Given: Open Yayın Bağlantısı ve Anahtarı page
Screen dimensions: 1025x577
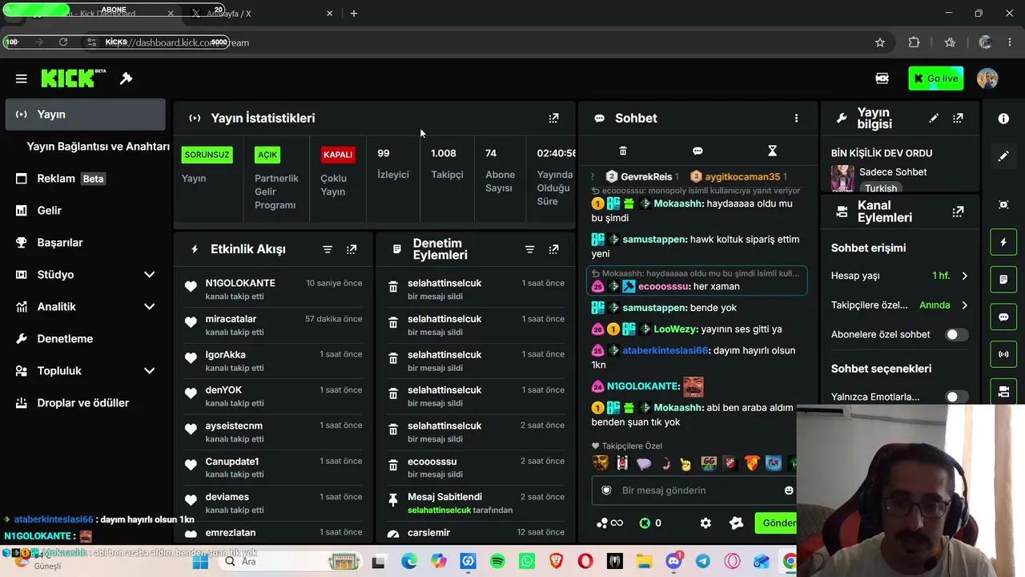Looking at the screenshot, I should [98, 147].
